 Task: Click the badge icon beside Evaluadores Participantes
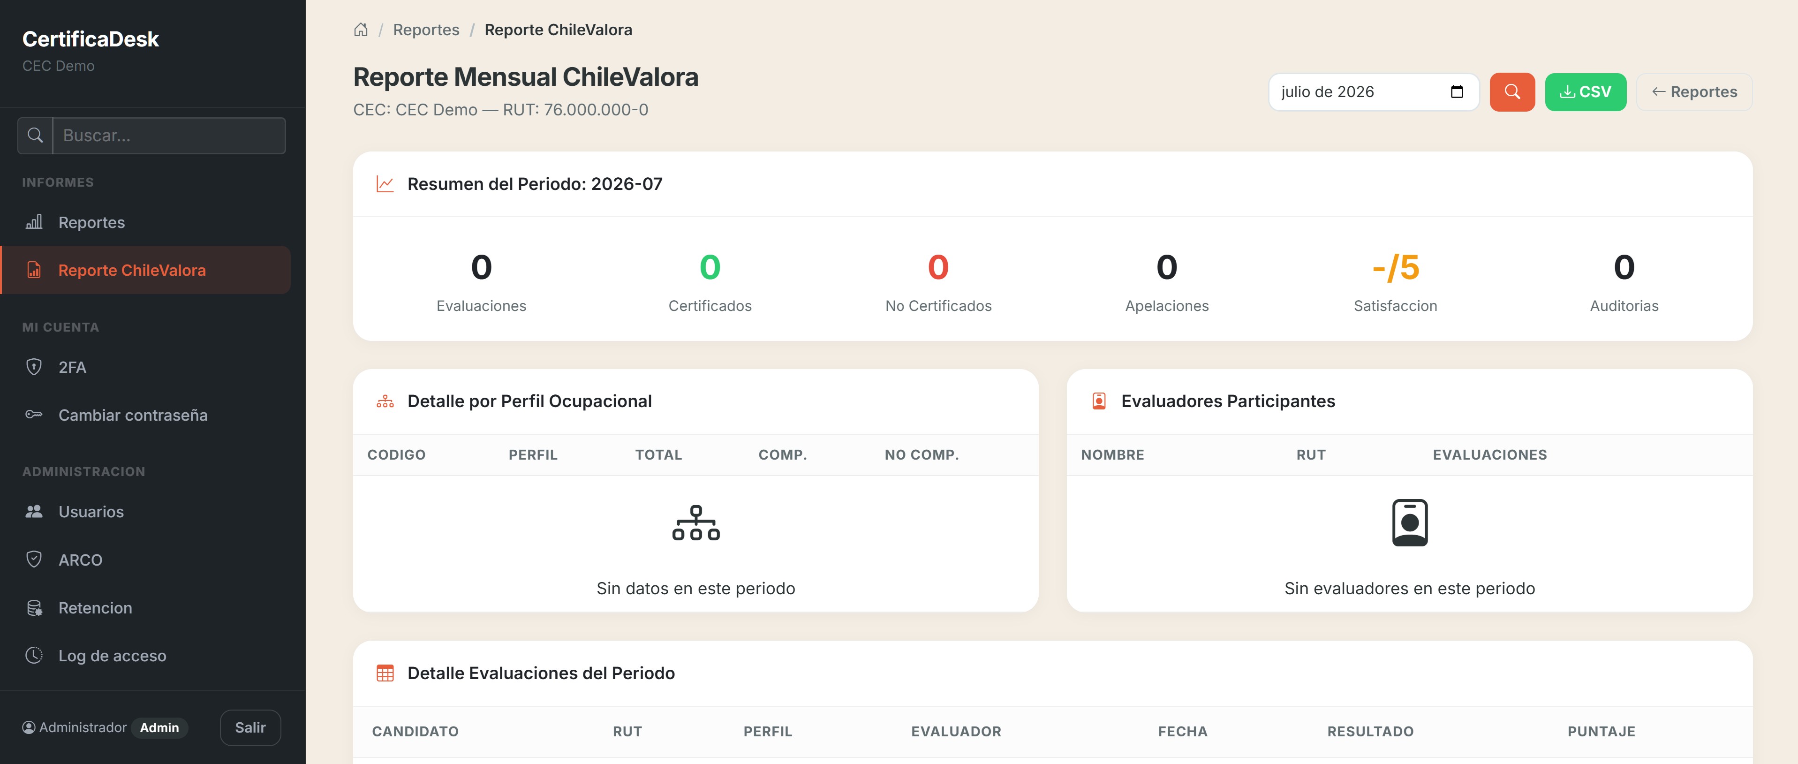[x=1099, y=401]
